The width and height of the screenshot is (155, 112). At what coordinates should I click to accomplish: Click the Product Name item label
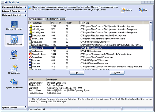pyautogui.click(x=35, y=91)
